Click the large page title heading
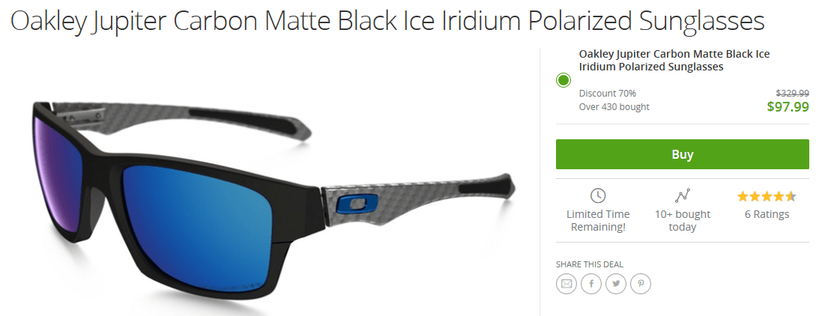Screen dimensions: 834x316 [387, 21]
